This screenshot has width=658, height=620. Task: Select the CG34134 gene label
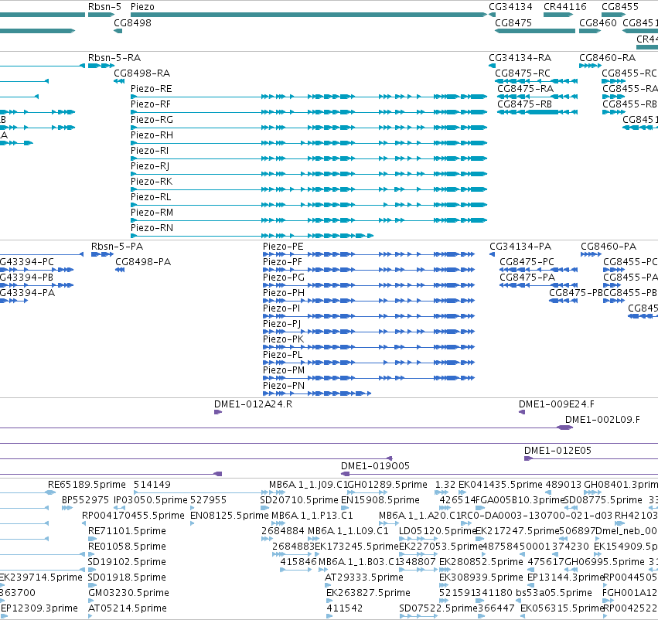pyautogui.click(x=510, y=7)
